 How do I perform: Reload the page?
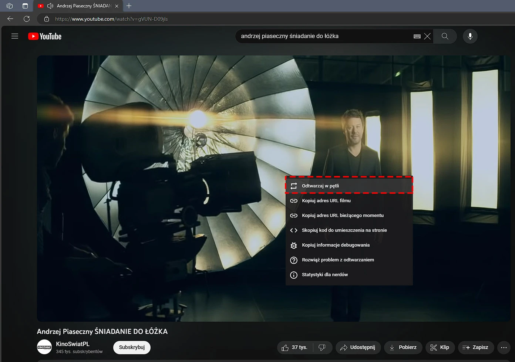point(27,19)
